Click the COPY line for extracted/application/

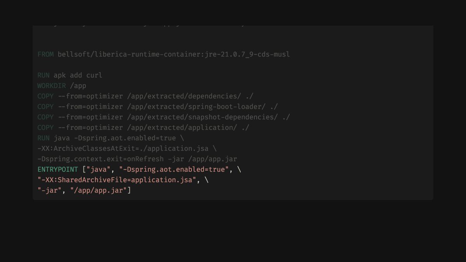pos(143,128)
